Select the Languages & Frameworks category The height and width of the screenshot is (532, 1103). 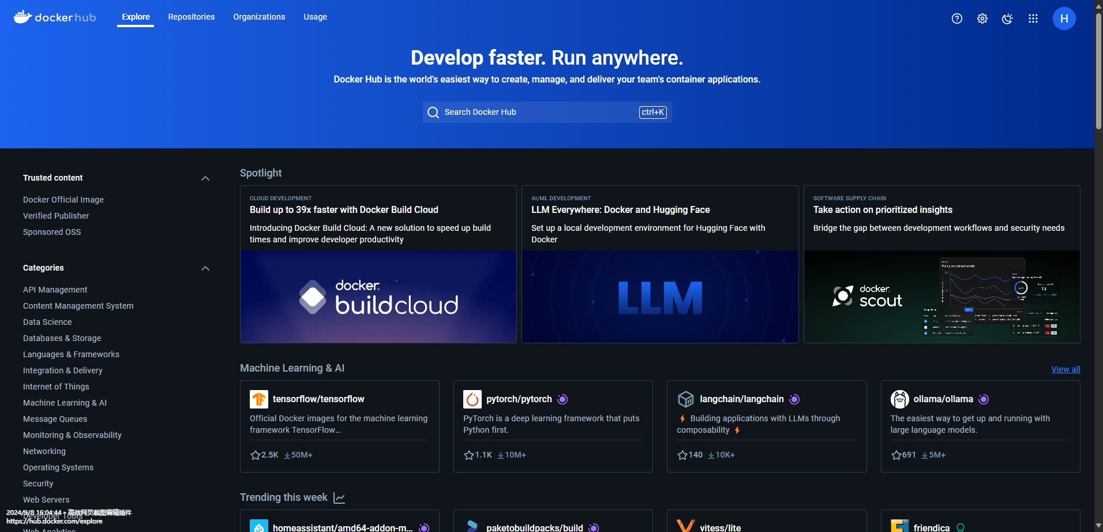(x=72, y=354)
